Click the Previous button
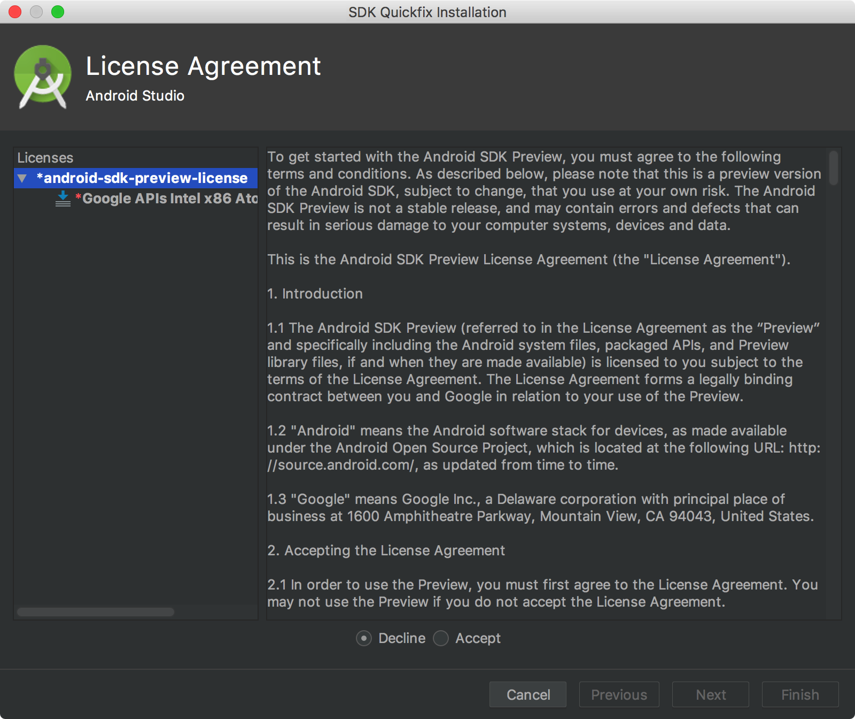This screenshot has height=719, width=855. pyautogui.click(x=619, y=694)
